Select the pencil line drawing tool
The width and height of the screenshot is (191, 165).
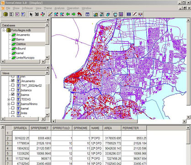click(x=50, y=15)
